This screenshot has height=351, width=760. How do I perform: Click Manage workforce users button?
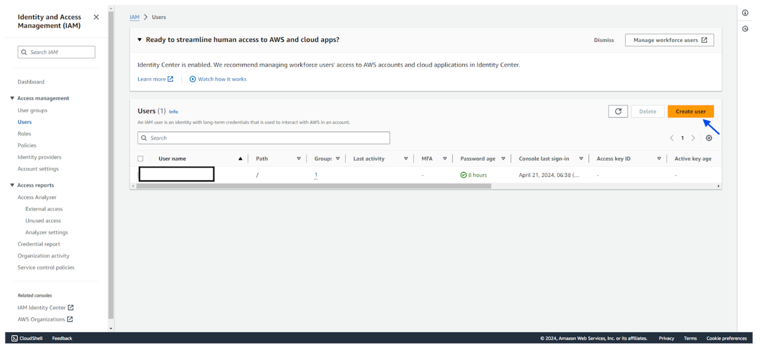(x=669, y=40)
